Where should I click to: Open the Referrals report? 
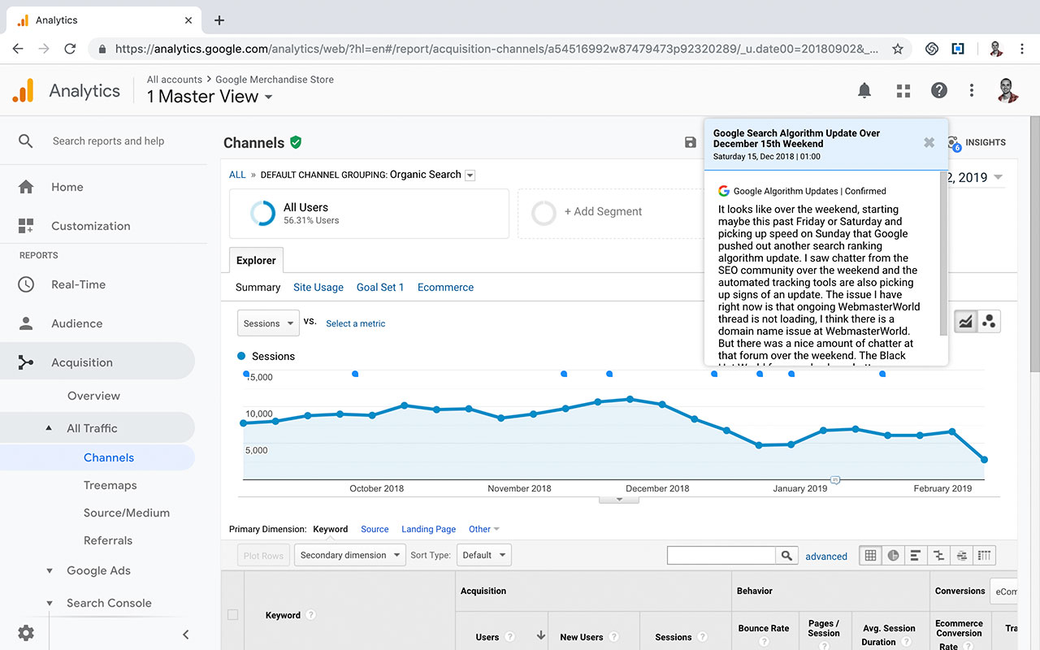tap(108, 540)
